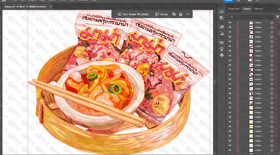Open the Color panel palette icon
Screen dimensions: 280x155
[x=222, y=27]
